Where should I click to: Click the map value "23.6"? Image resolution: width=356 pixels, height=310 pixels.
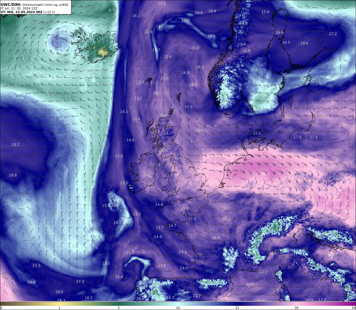pos(162,266)
